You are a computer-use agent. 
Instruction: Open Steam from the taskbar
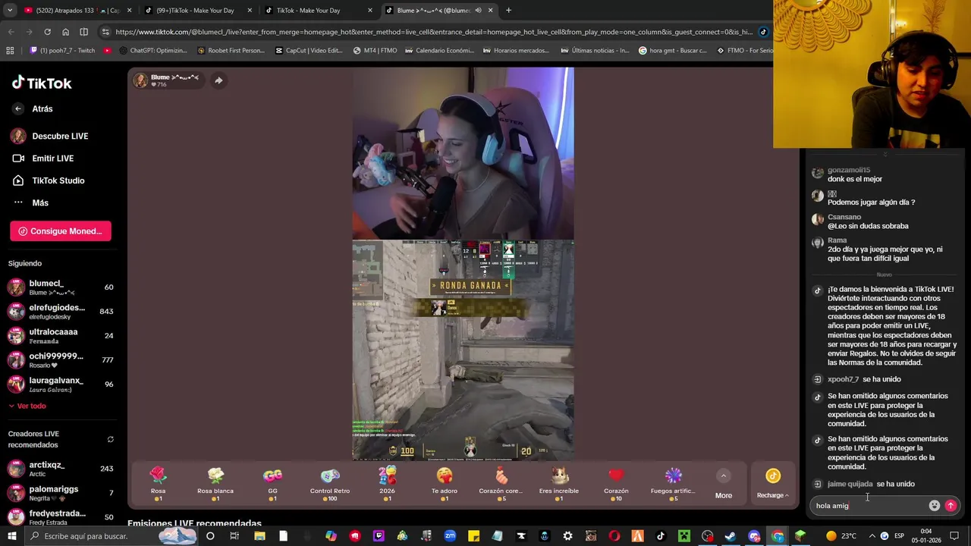(x=731, y=536)
